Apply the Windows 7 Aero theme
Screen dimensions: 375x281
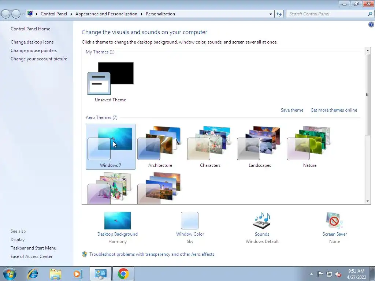pyautogui.click(x=111, y=146)
